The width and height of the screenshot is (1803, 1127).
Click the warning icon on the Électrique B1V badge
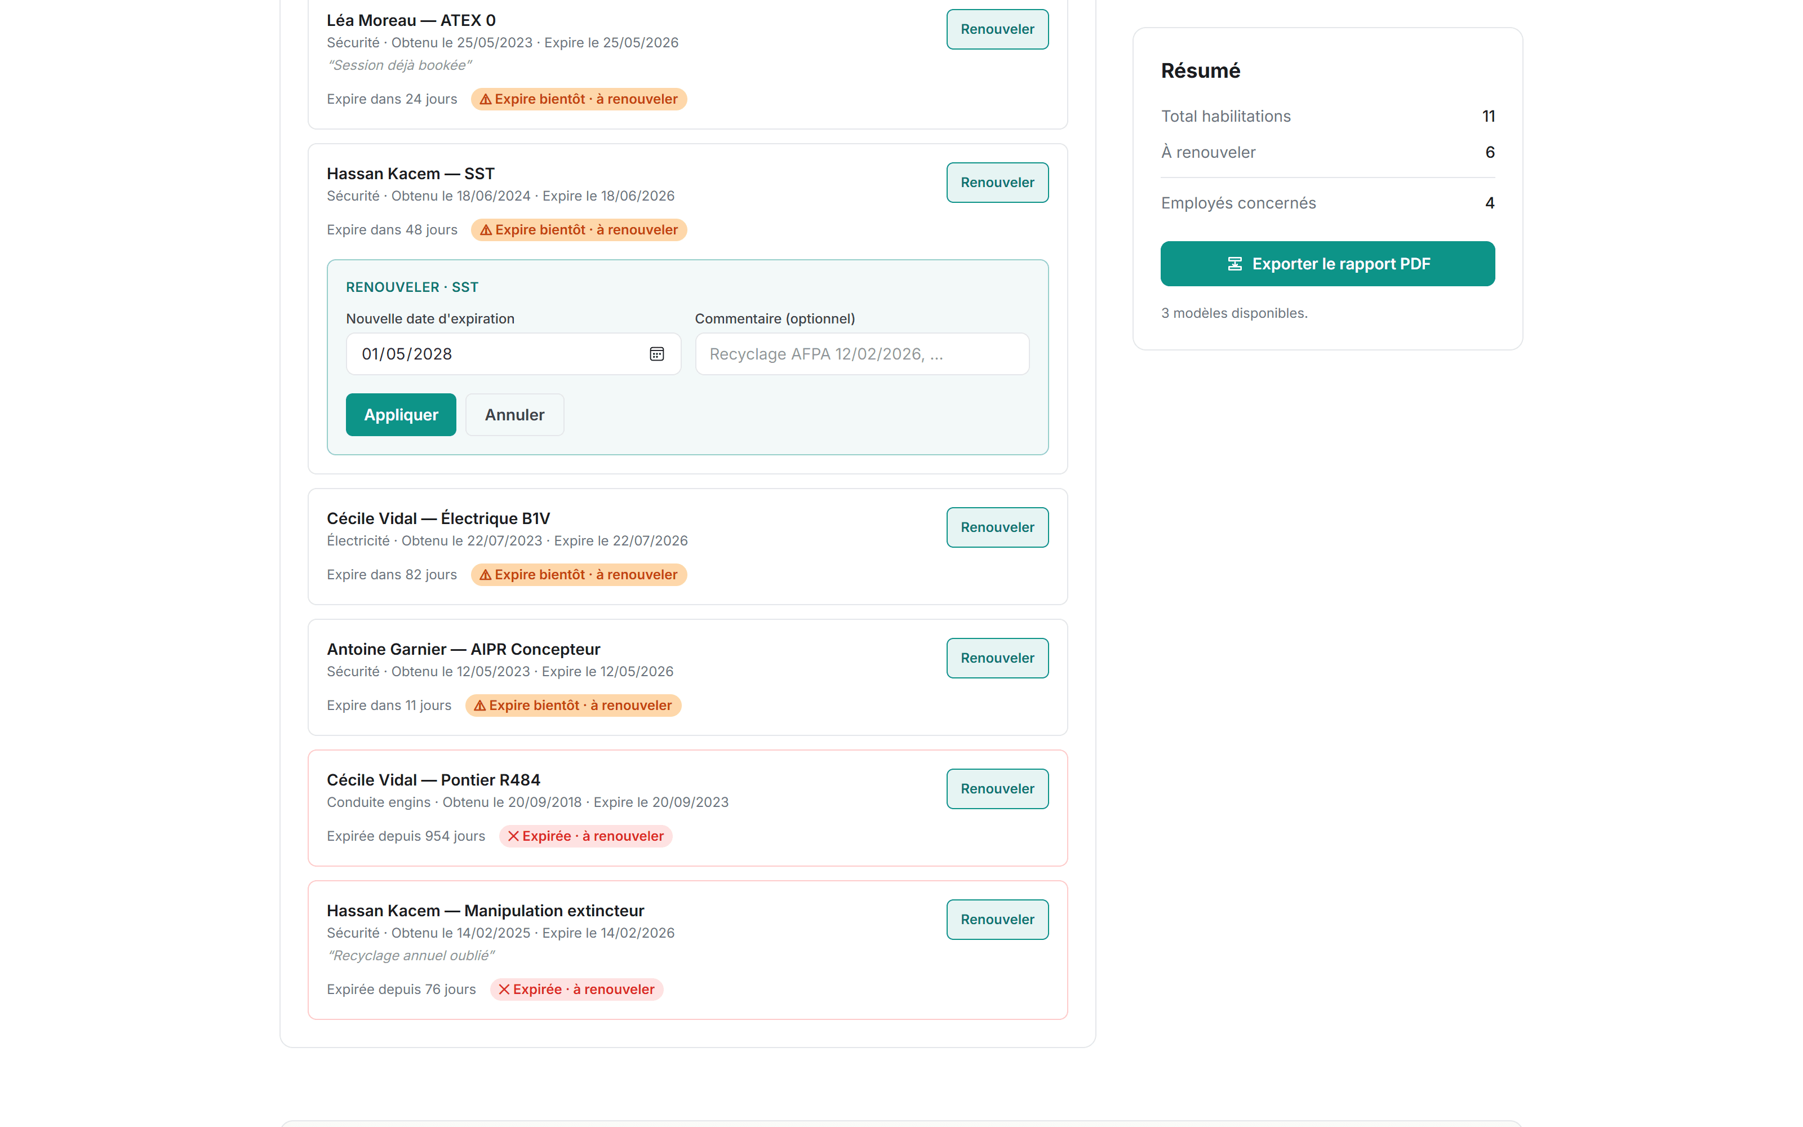[x=485, y=575]
